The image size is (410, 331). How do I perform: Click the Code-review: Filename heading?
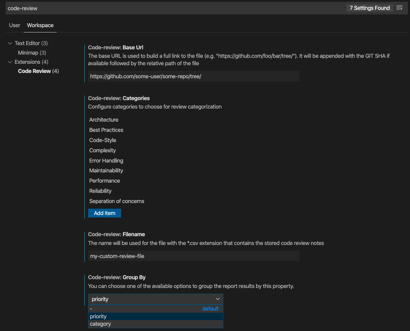(116, 234)
